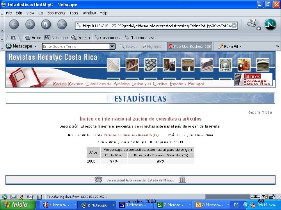Open the Customize... bookmark
Image resolution: width=281 pixels, height=210 pixels.
(x=108, y=38)
